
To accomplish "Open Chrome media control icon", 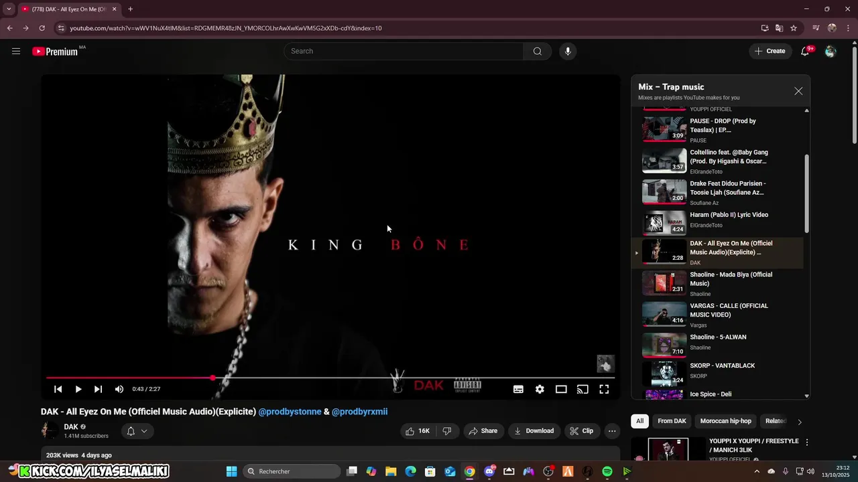I will [816, 28].
